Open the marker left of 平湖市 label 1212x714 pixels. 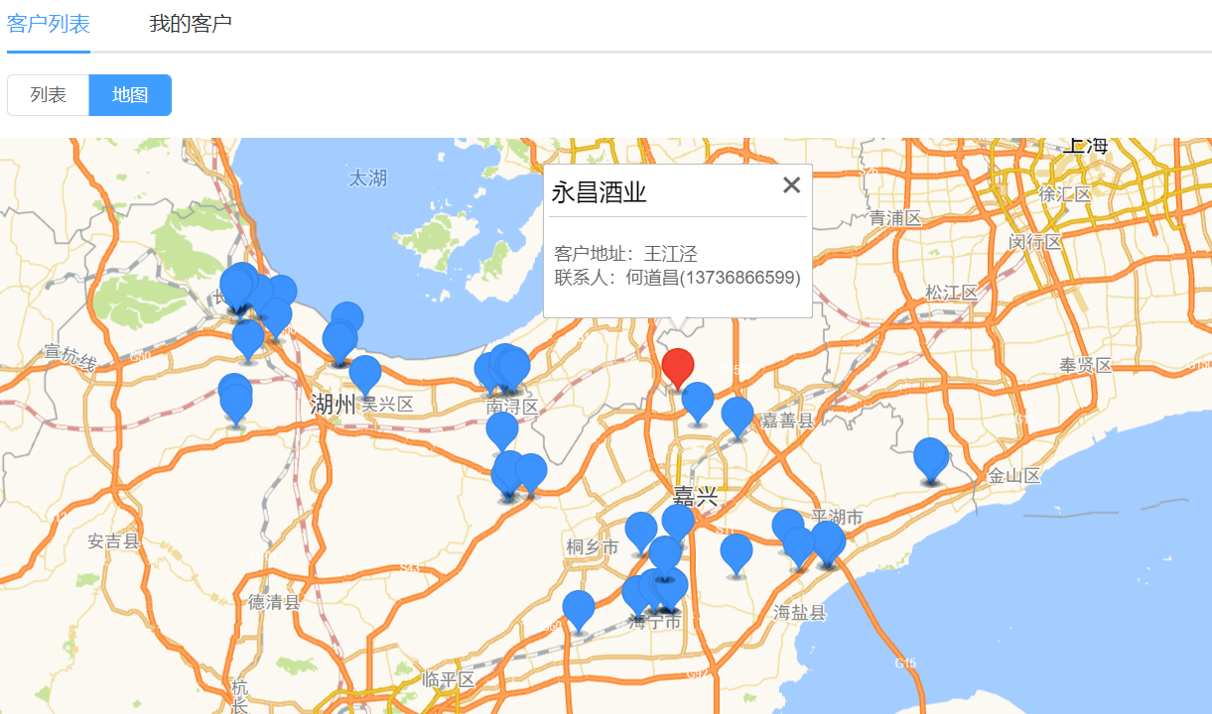pyautogui.click(x=787, y=527)
